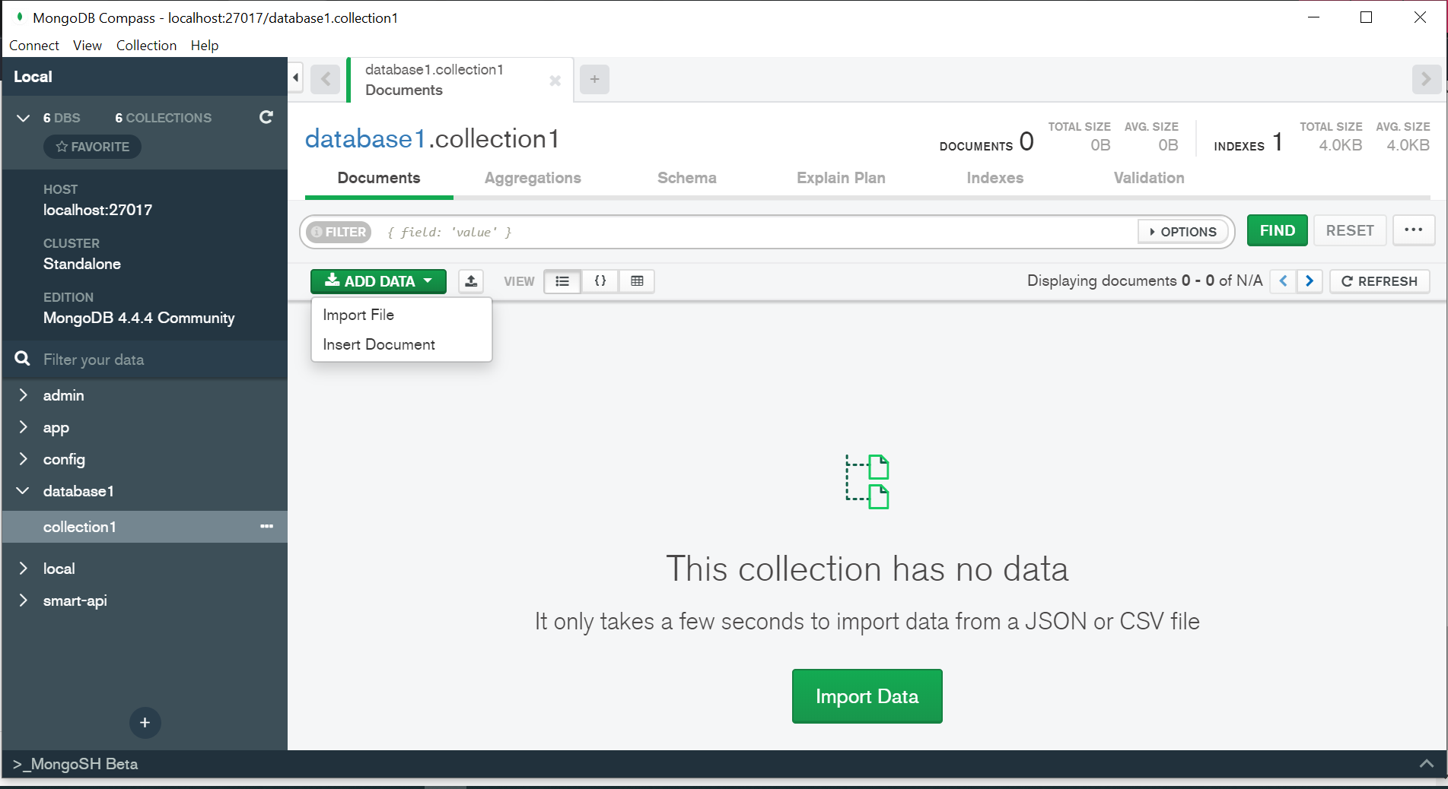Viewport: 1448px width, 789px height.
Task: Switch to the Explain Plan tab
Action: pyautogui.click(x=841, y=178)
